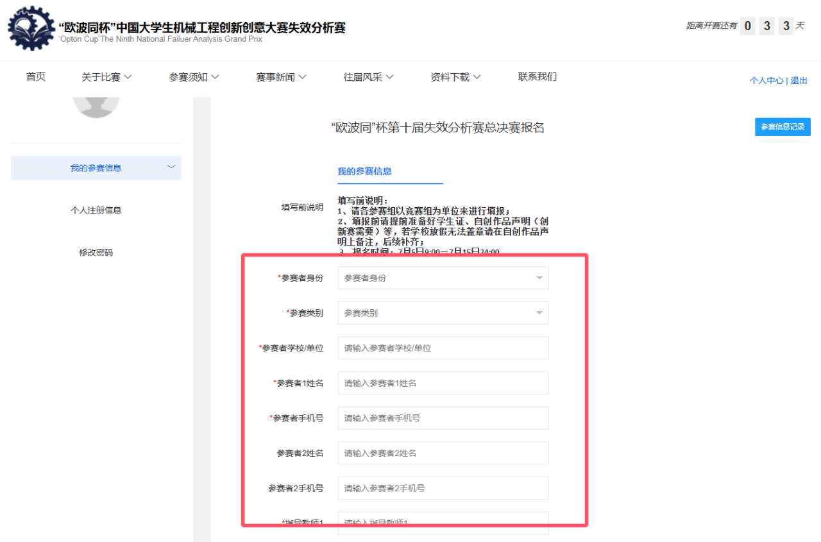
Task: Click the gear-book competition logo
Action: coord(31,29)
